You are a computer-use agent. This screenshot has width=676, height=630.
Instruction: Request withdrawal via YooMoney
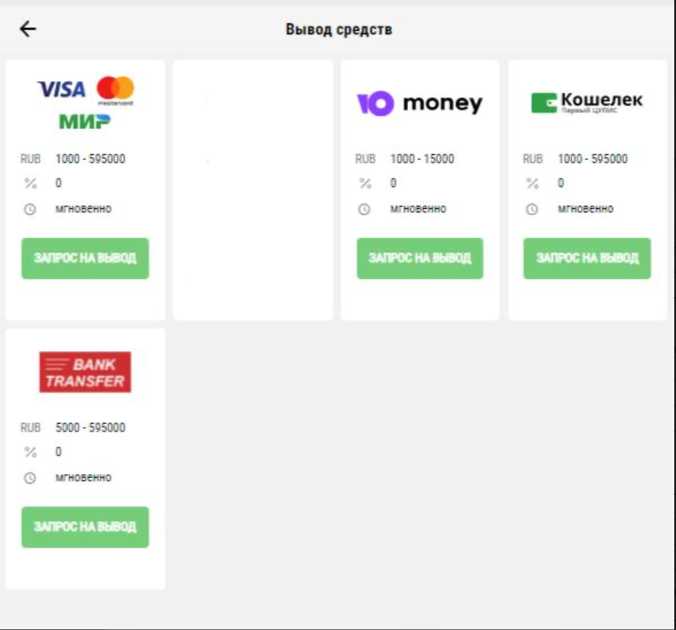point(419,258)
